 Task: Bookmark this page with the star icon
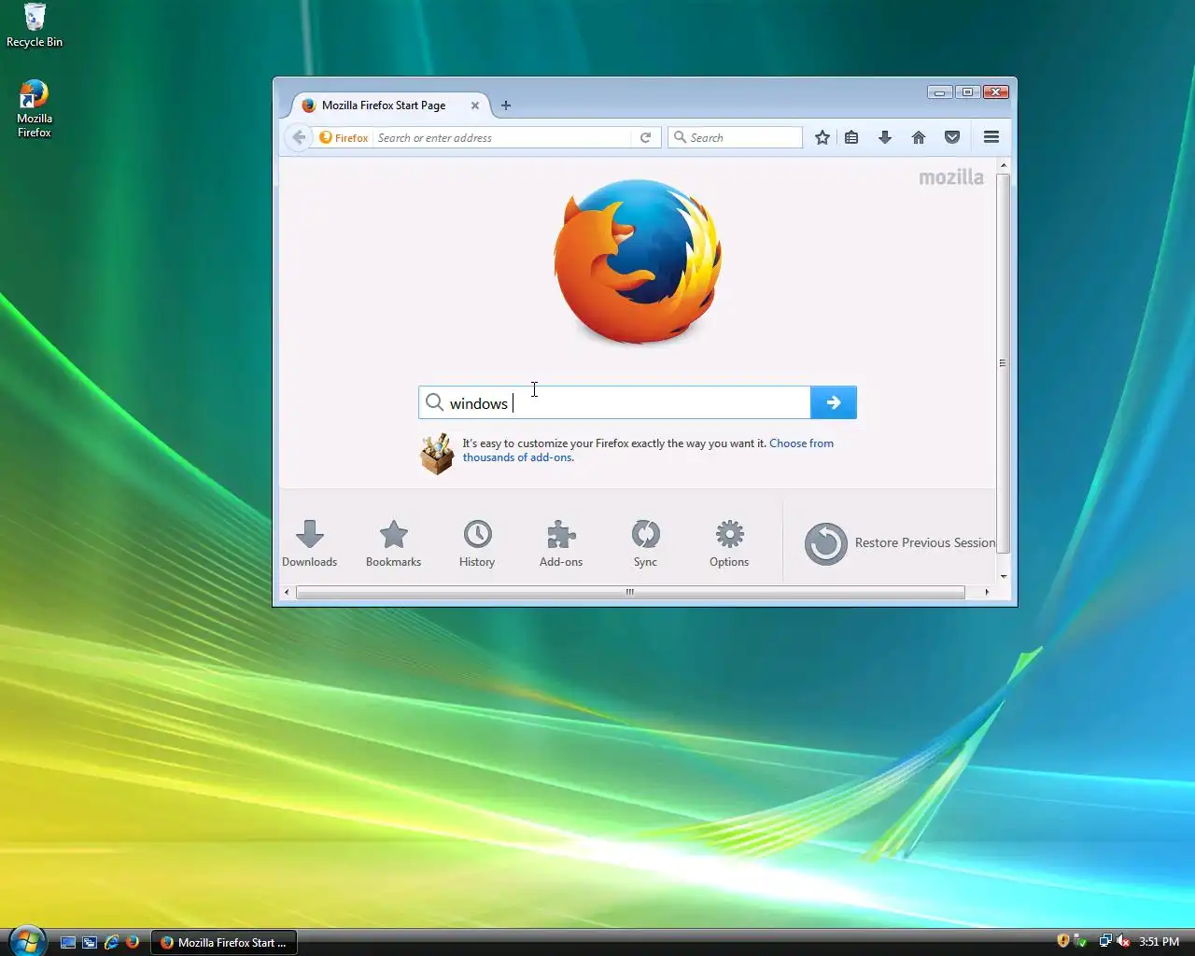tap(822, 137)
